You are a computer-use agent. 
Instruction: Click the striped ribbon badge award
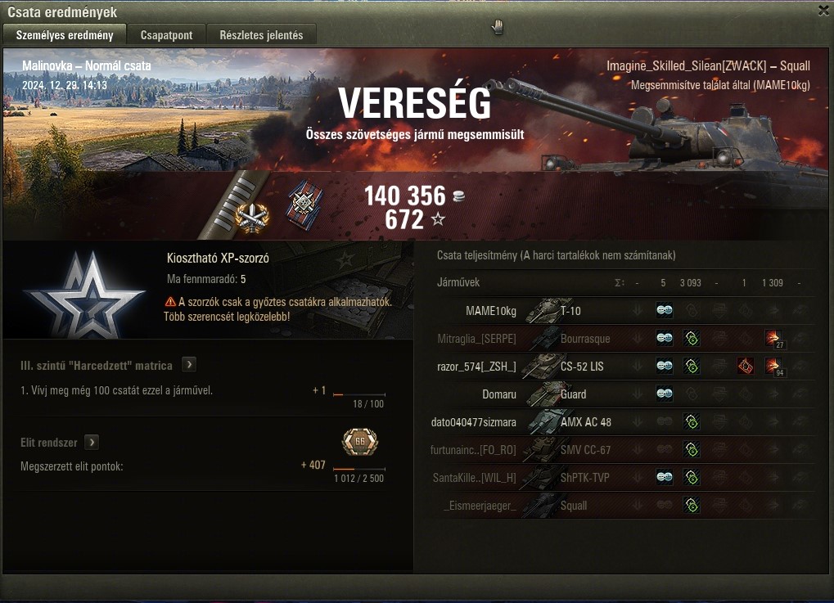(x=304, y=204)
